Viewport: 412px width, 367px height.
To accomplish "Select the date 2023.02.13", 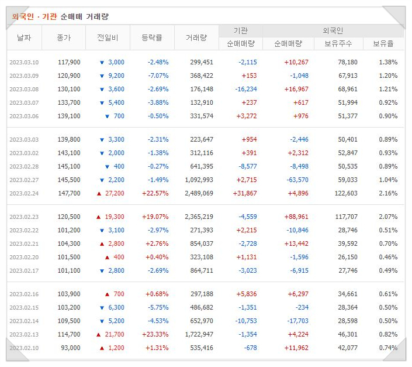I will (x=24, y=334).
